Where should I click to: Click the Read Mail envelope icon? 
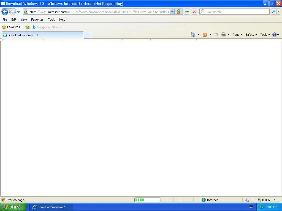tap(216, 35)
